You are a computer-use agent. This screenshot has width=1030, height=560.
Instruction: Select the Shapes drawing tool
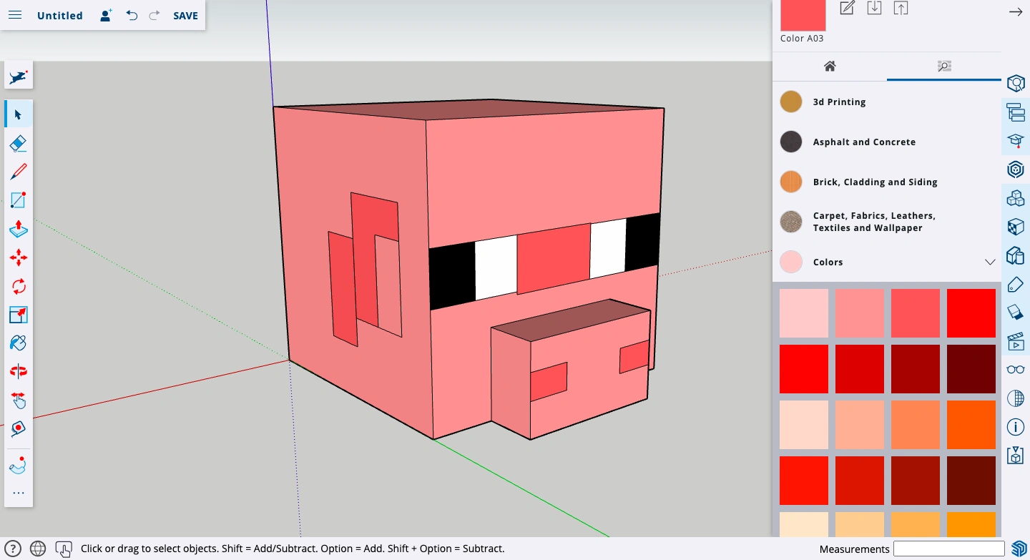pyautogui.click(x=18, y=200)
